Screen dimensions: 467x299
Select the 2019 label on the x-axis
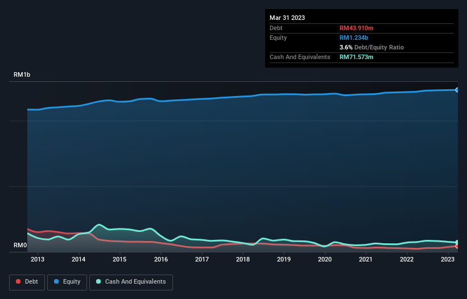click(x=284, y=259)
